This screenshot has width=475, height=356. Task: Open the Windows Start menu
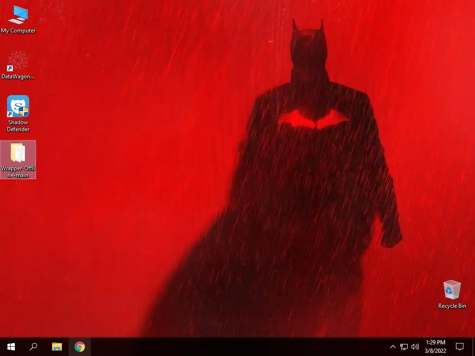(x=11, y=347)
